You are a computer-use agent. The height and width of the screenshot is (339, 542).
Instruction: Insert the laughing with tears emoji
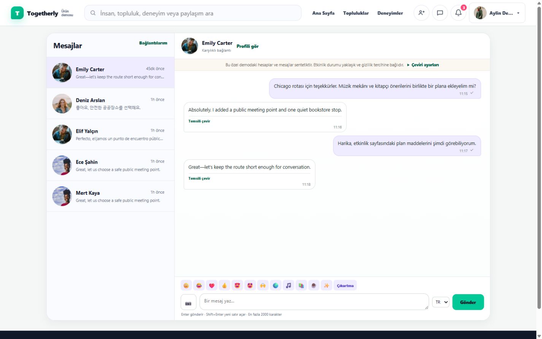[x=199, y=286]
